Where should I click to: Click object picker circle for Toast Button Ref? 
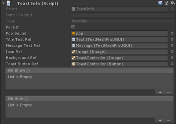(172, 64)
